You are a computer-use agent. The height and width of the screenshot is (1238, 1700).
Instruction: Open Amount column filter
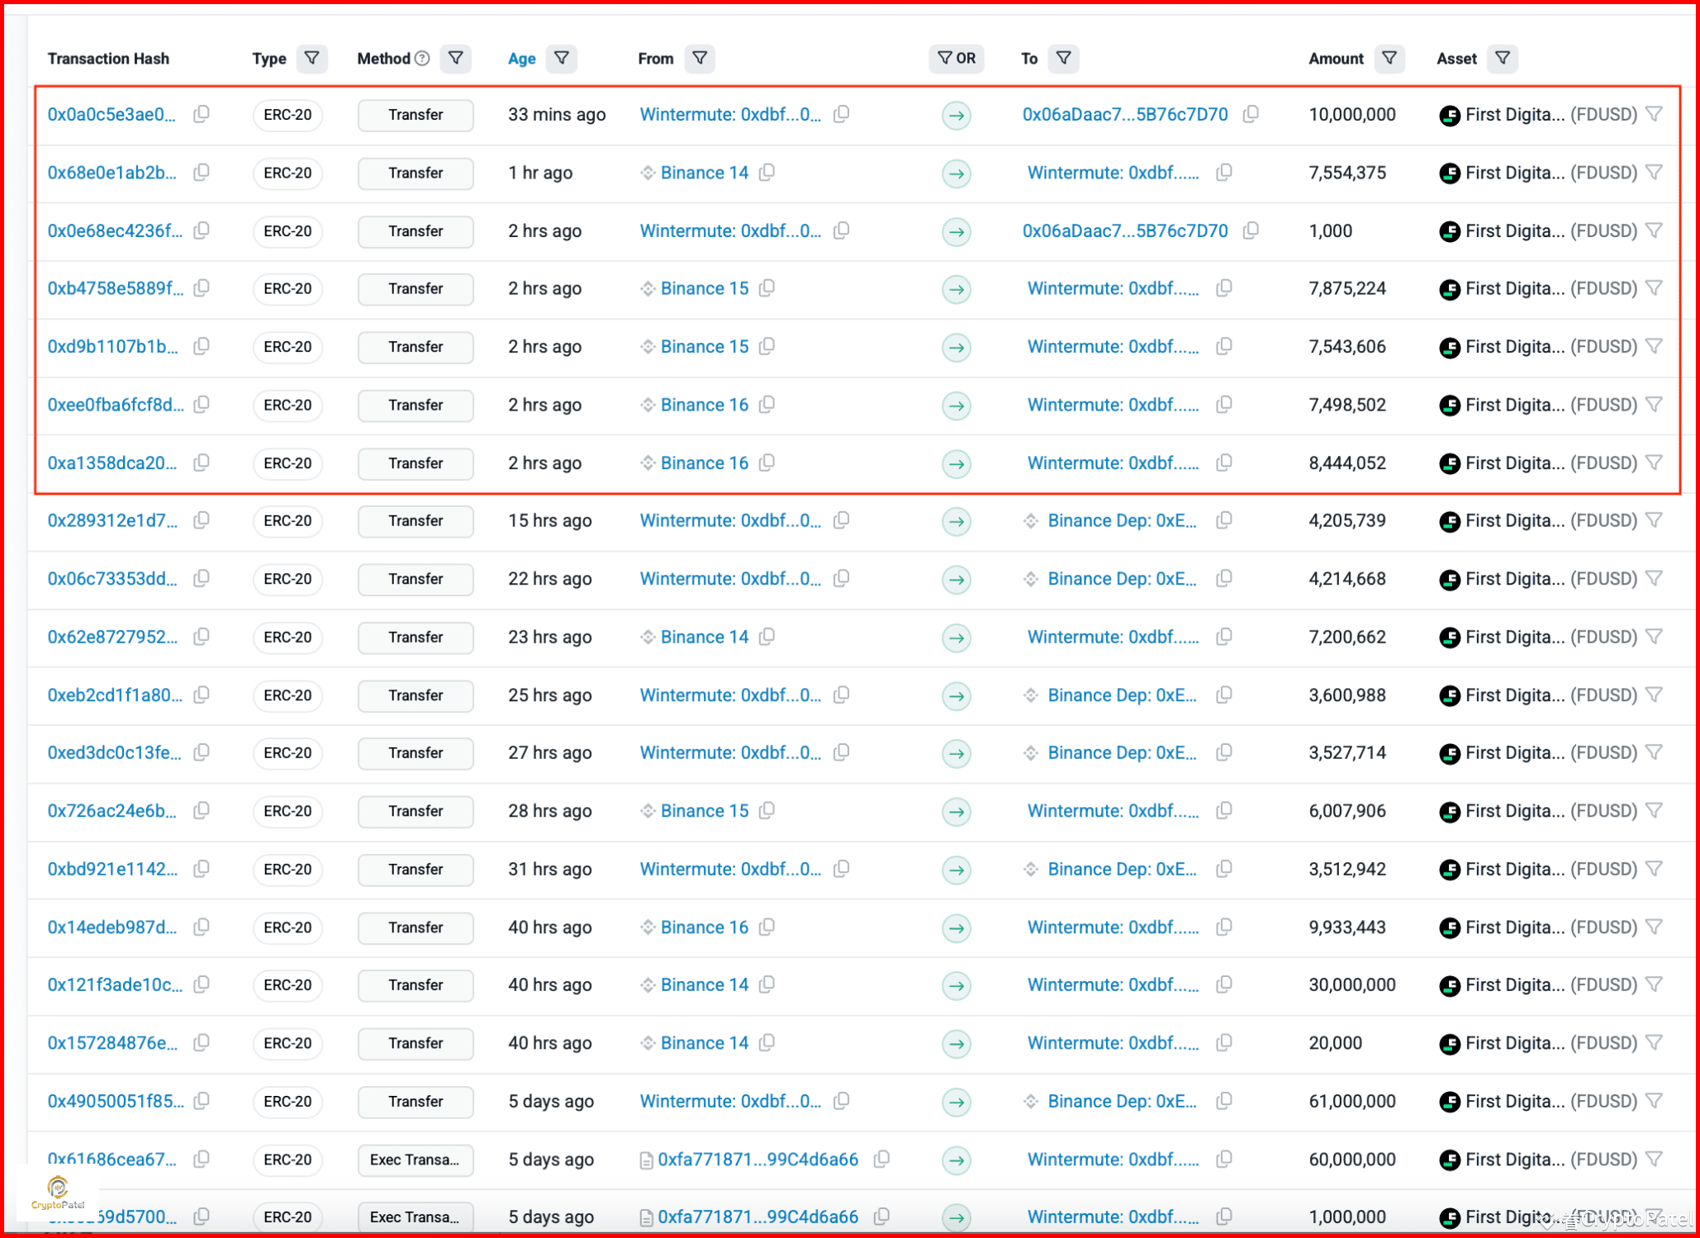pyautogui.click(x=1389, y=59)
